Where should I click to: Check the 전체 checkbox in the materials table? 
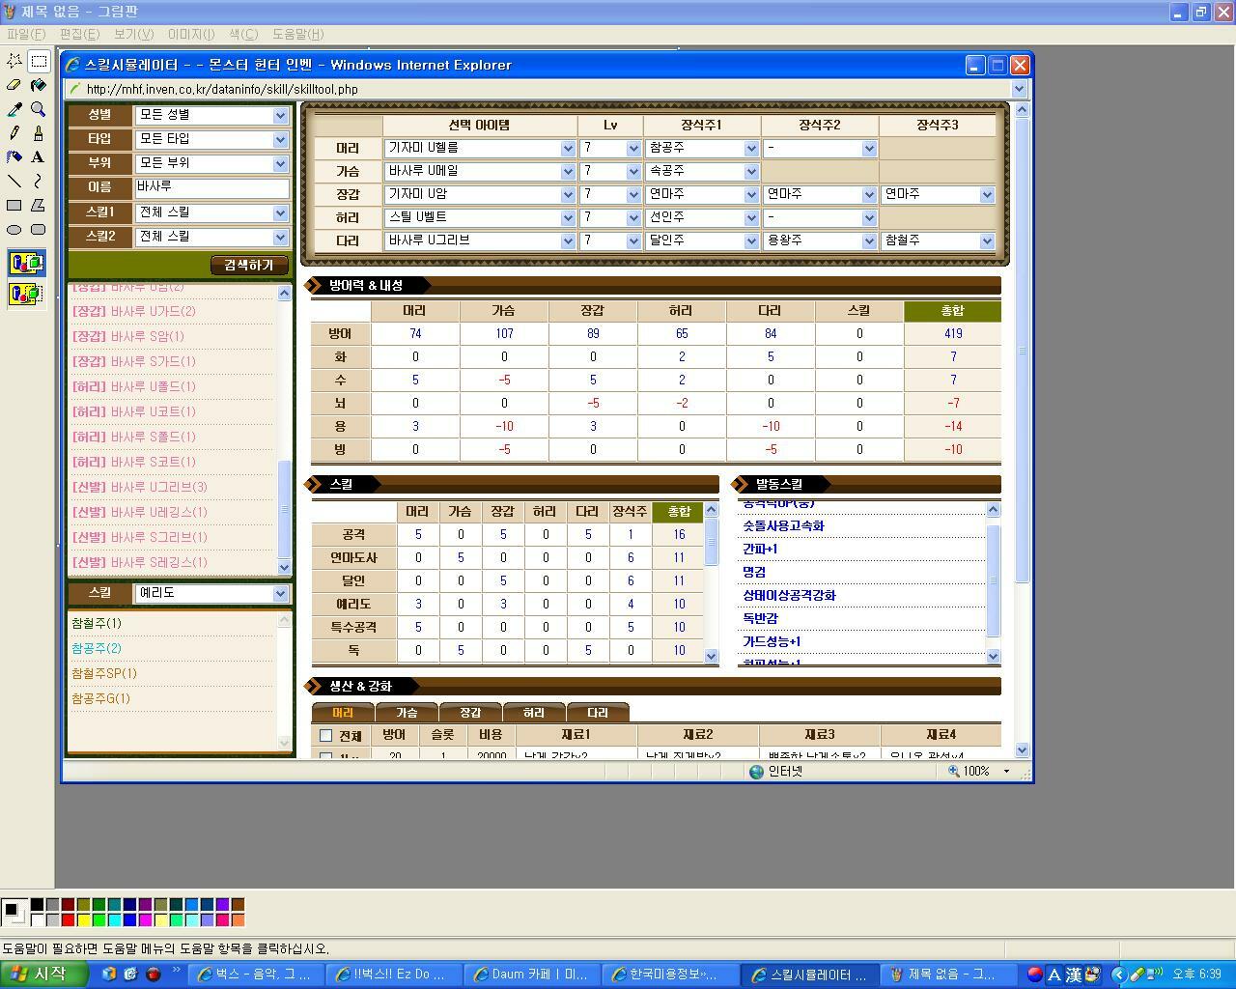click(325, 736)
